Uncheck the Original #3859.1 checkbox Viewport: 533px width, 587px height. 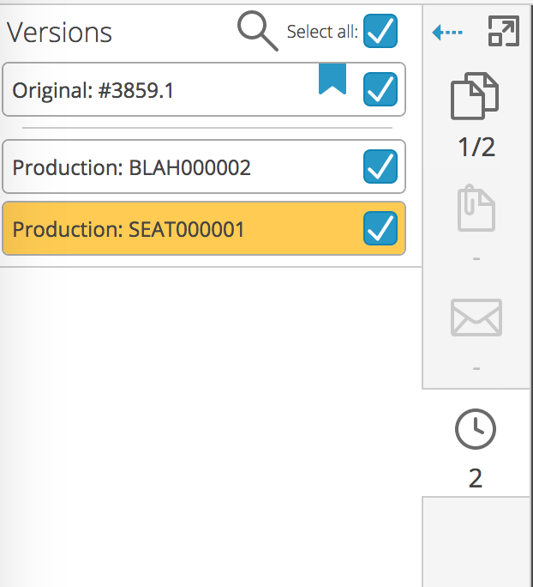pyautogui.click(x=380, y=89)
